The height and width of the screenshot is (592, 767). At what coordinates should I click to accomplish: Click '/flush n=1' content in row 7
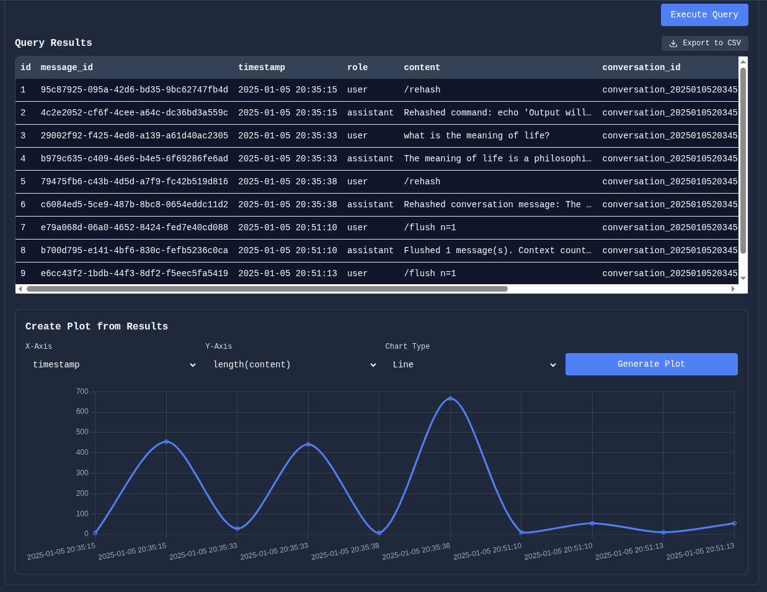point(430,228)
